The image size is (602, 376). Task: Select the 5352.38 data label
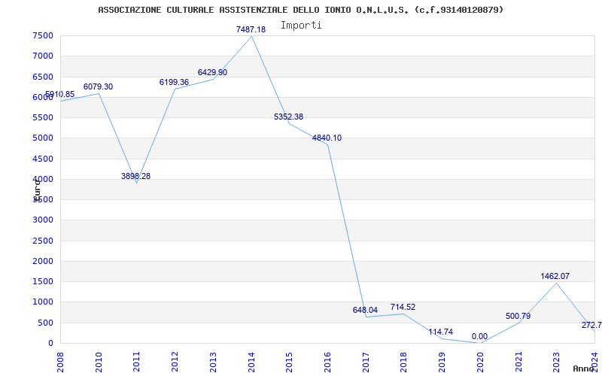tap(289, 117)
